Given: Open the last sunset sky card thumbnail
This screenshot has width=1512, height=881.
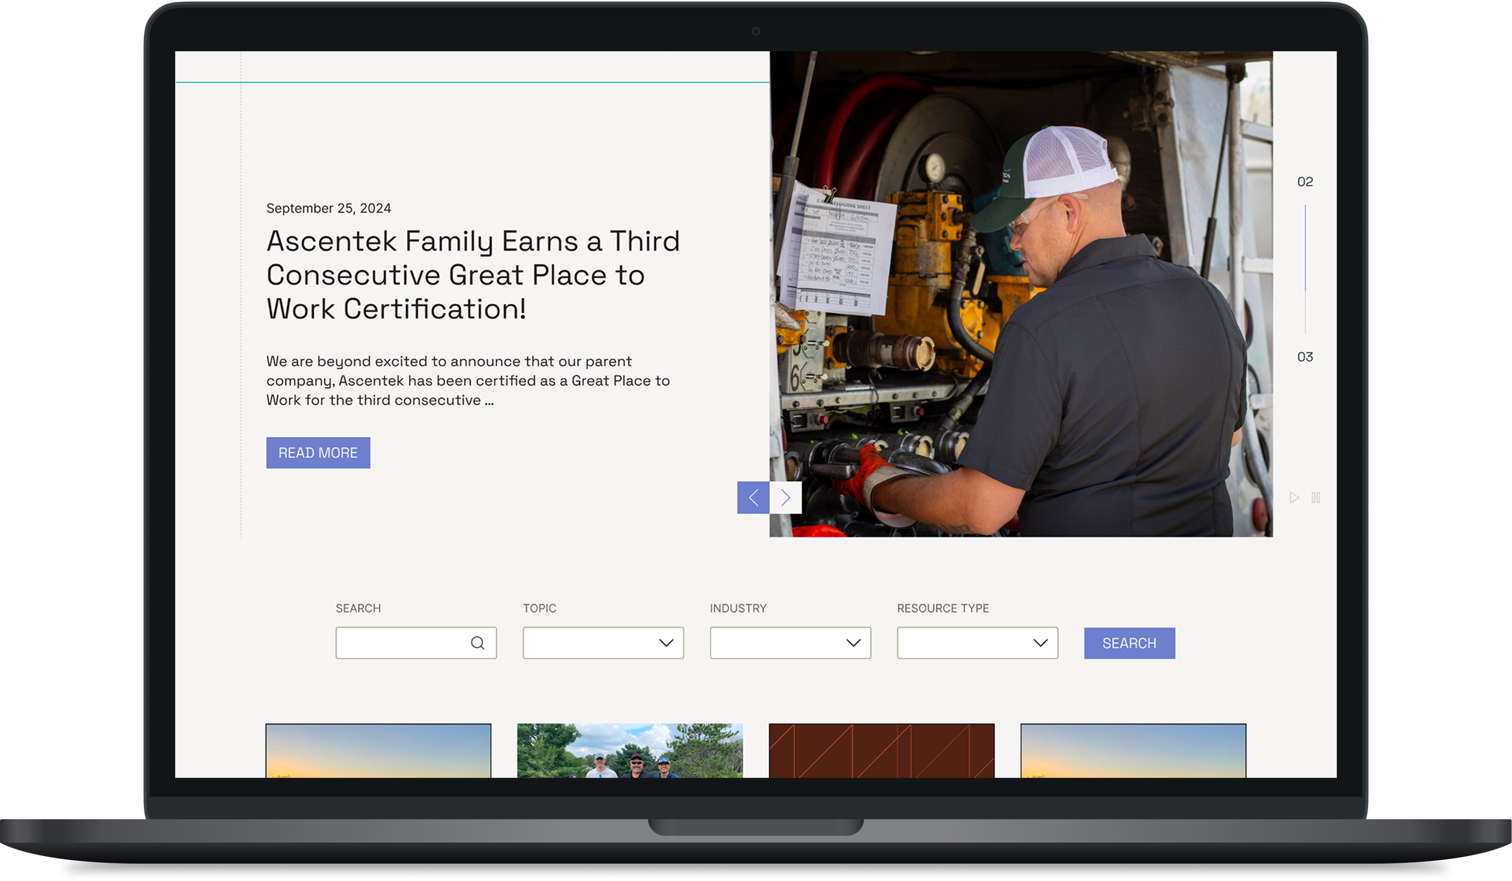Looking at the screenshot, I should (1133, 750).
